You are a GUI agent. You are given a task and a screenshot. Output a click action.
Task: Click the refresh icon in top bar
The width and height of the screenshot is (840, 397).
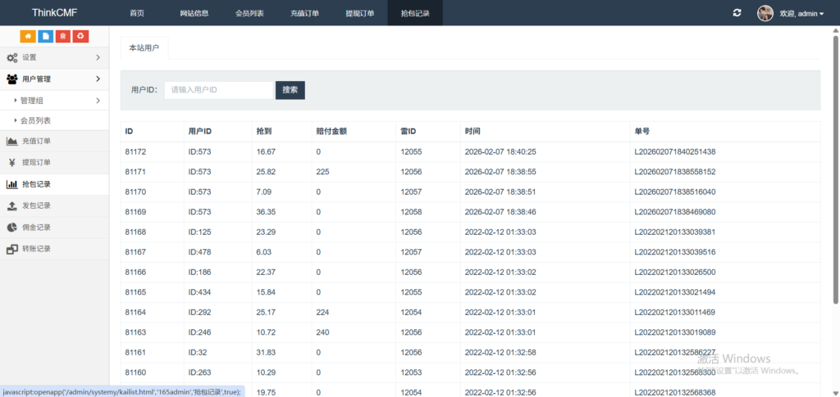coord(737,13)
